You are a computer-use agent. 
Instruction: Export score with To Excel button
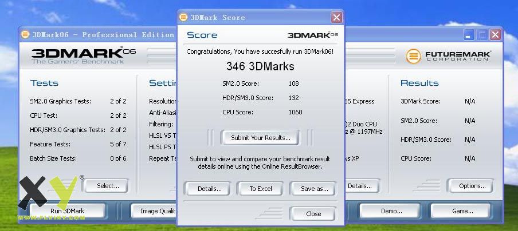(x=260, y=189)
